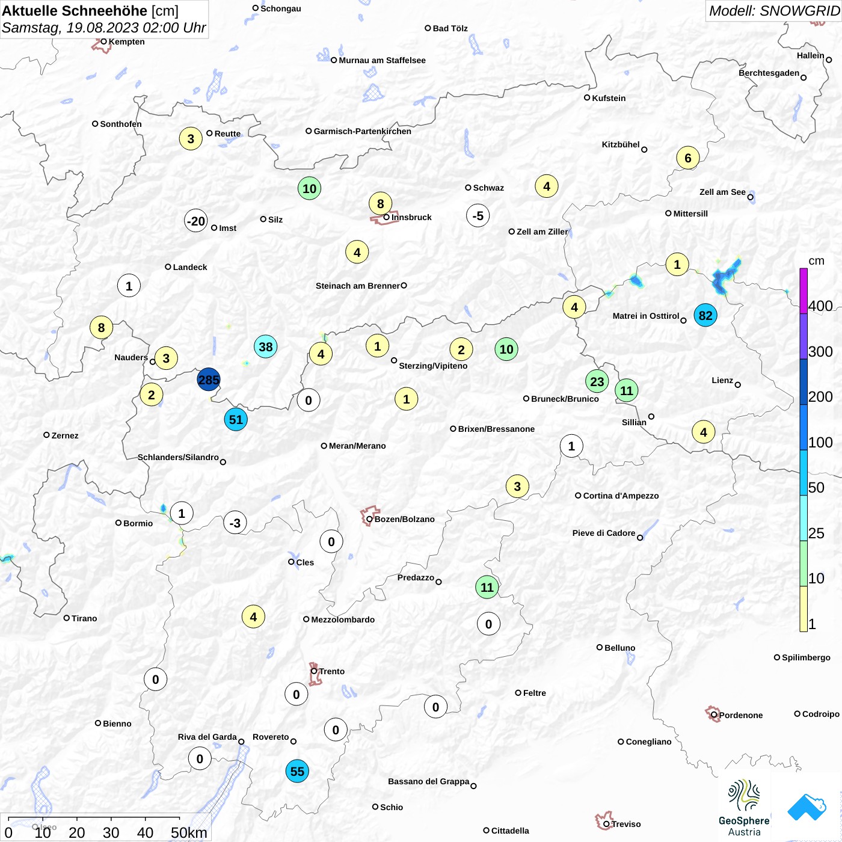
Task: Click the magenta 400 cm legend color
Action: click(x=804, y=291)
